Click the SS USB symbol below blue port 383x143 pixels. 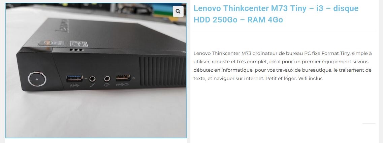74,85
